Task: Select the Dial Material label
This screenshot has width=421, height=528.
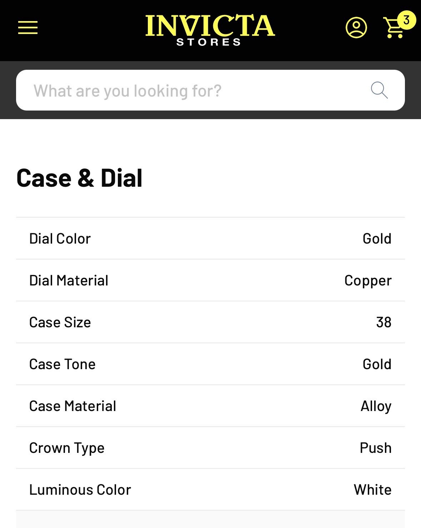Action: coord(69,280)
